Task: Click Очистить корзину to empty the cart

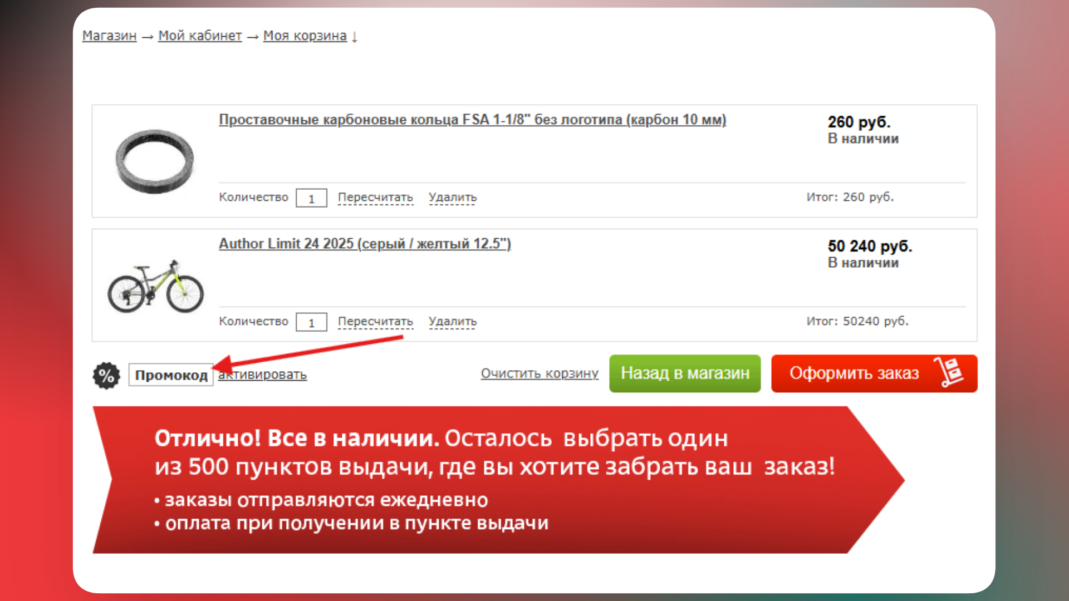Action: 540,373
